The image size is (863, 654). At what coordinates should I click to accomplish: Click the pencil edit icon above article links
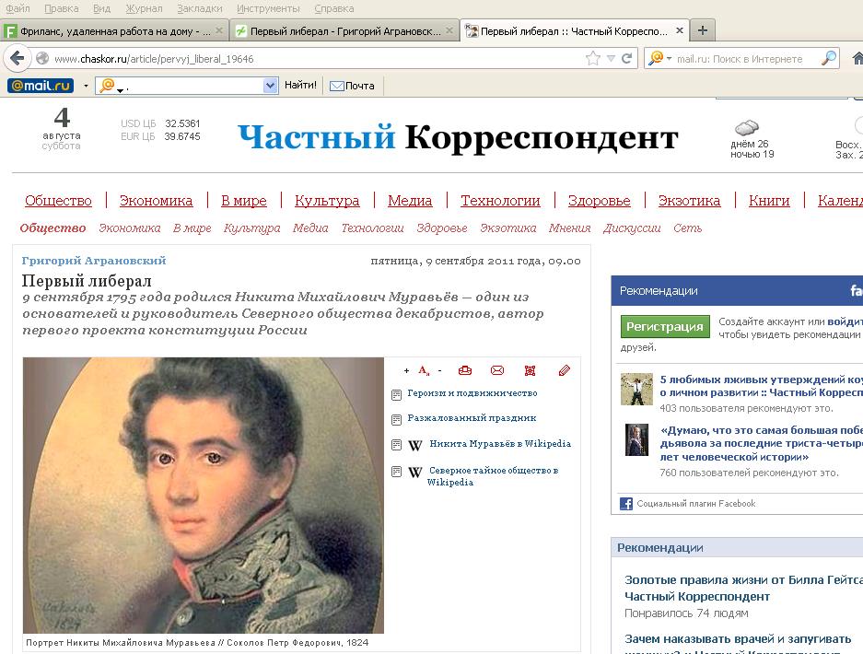565,370
